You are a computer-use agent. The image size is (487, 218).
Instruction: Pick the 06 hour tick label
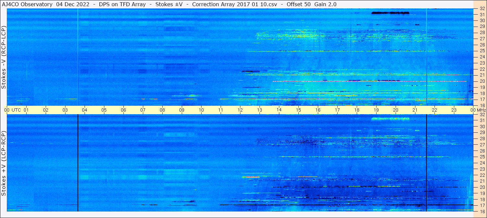tap(123, 110)
